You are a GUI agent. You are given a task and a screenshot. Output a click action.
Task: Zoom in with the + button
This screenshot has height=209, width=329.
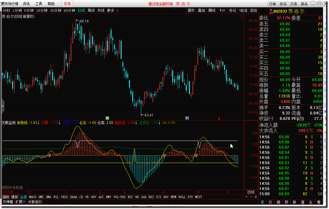click(247, 197)
